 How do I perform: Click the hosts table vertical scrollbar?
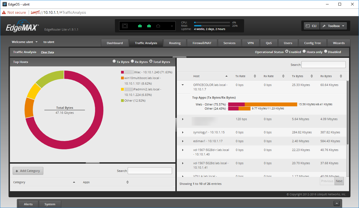coord(348,112)
